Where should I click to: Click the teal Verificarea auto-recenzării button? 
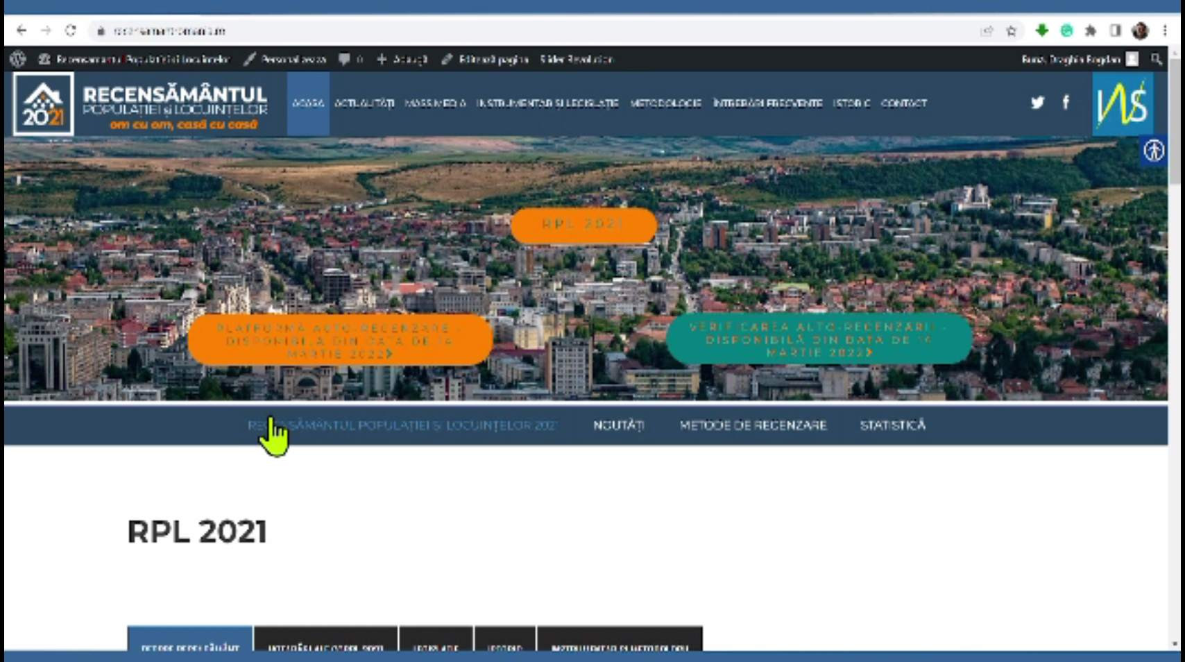pyautogui.click(x=819, y=339)
